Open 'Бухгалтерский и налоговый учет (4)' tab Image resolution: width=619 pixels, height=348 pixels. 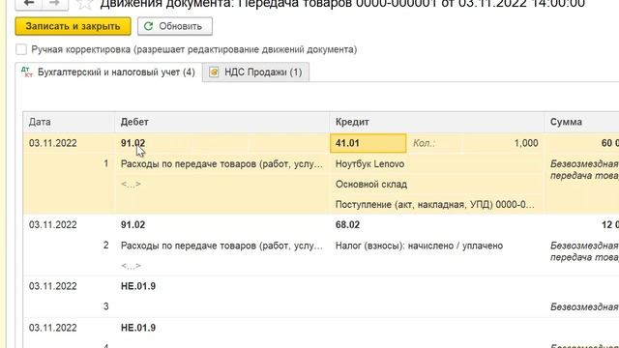(108, 72)
